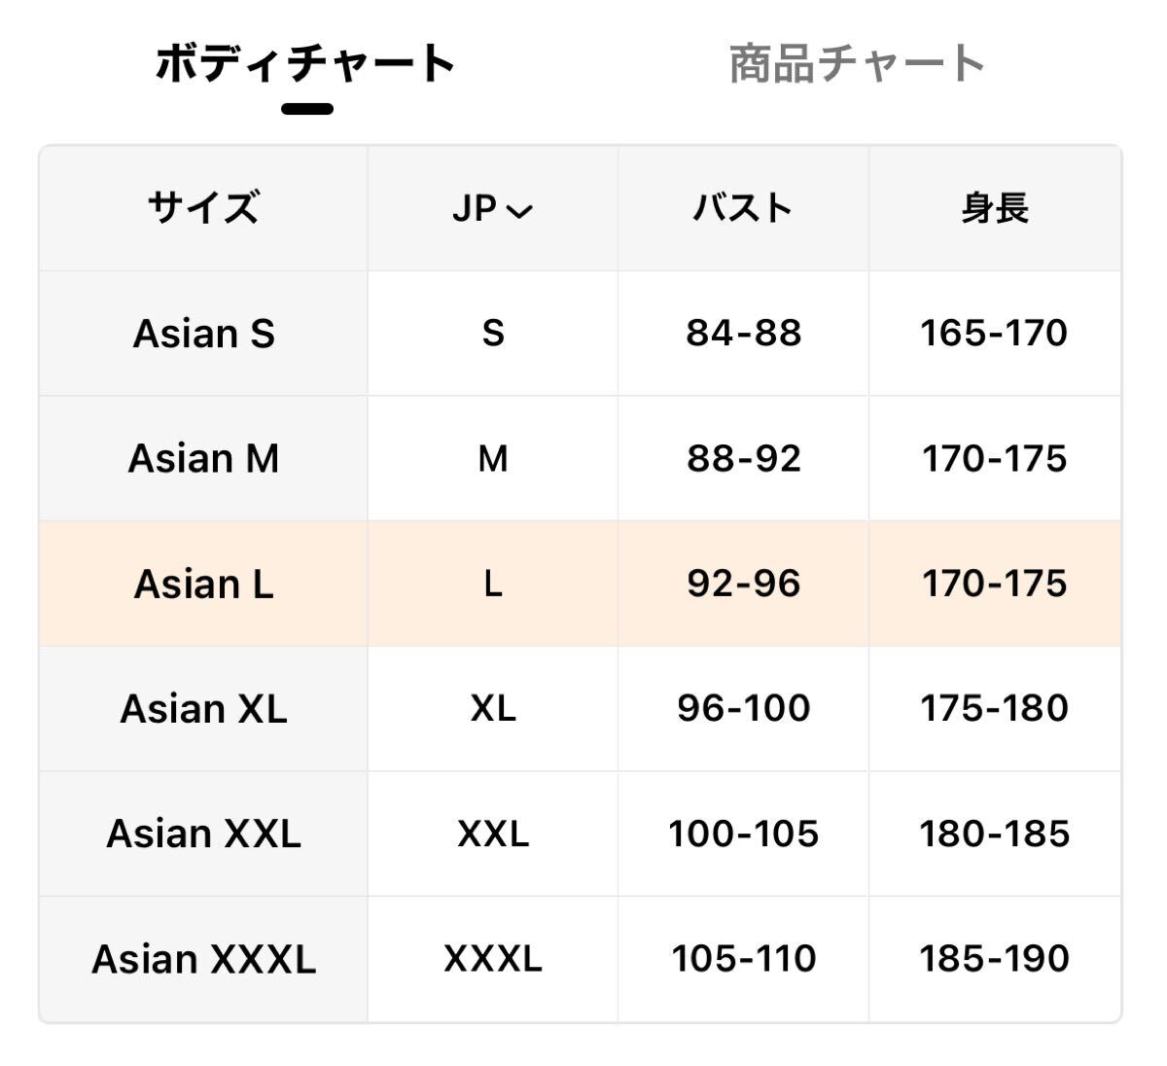The height and width of the screenshot is (1066, 1167).
Task: Click the 185-190 height cell
Action: [994, 959]
